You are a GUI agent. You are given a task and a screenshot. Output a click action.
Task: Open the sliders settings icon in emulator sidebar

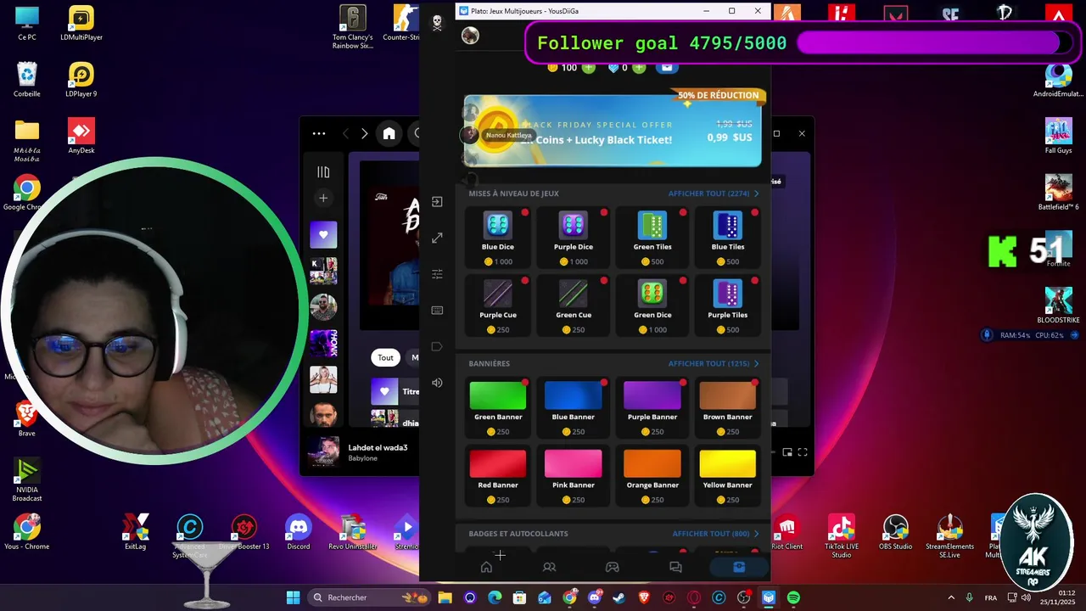437,274
